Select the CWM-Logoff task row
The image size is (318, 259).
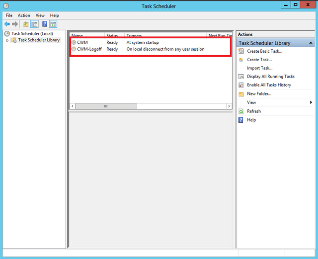click(150, 49)
